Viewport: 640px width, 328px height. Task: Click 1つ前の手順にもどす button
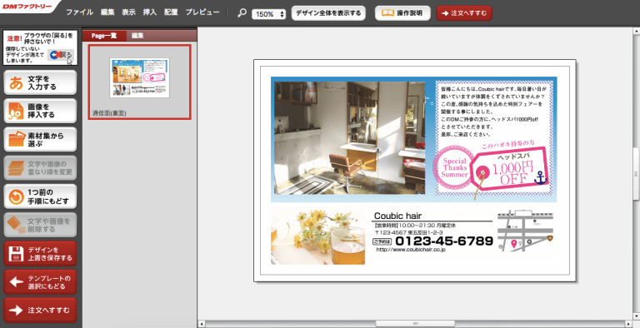(x=40, y=196)
